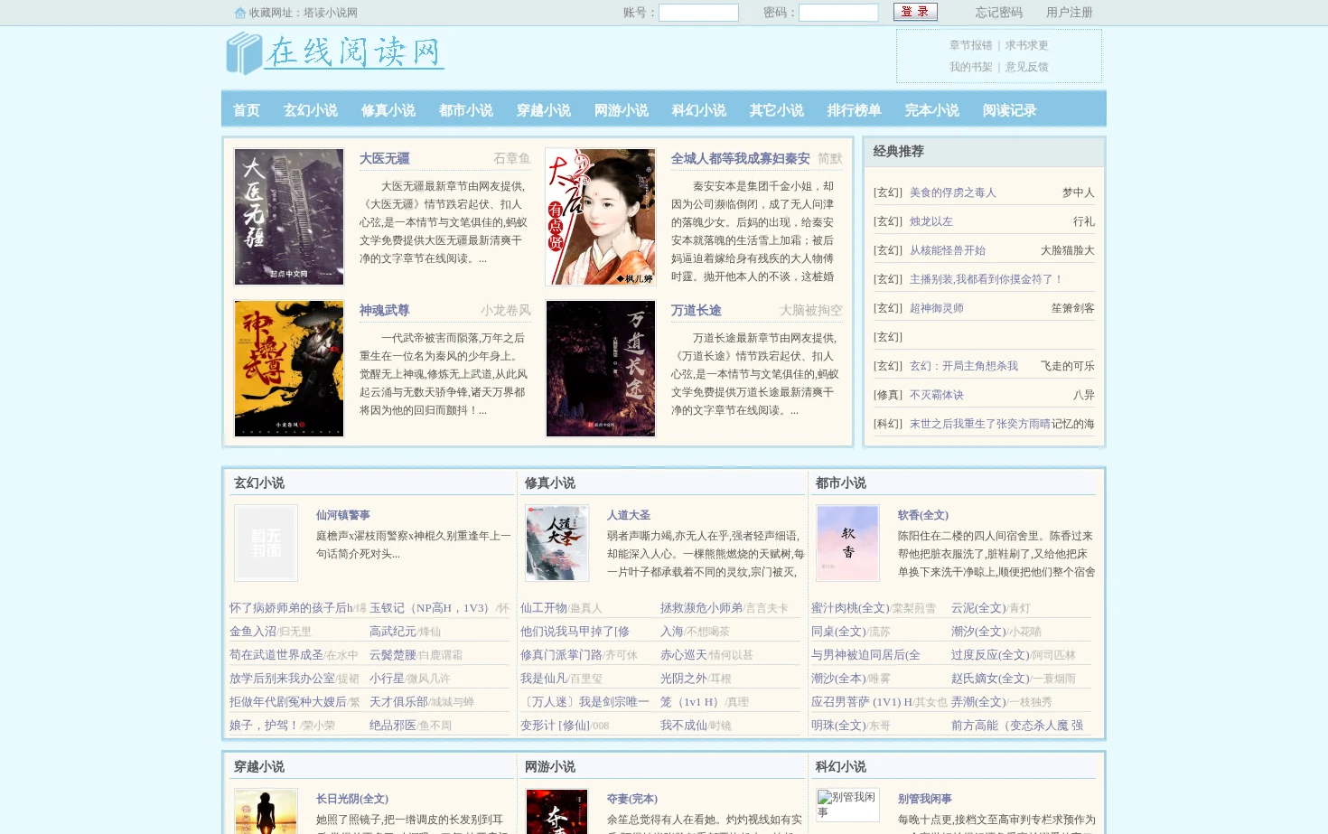Open 不灭霸体诀 in the recommendations list

(937, 395)
